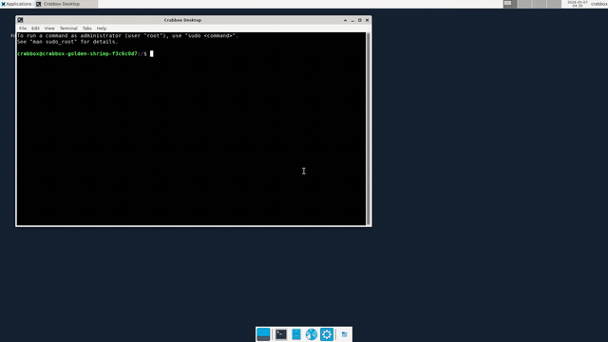Open the Edit menu in terminal
This screenshot has height=342, width=608.
(35, 28)
